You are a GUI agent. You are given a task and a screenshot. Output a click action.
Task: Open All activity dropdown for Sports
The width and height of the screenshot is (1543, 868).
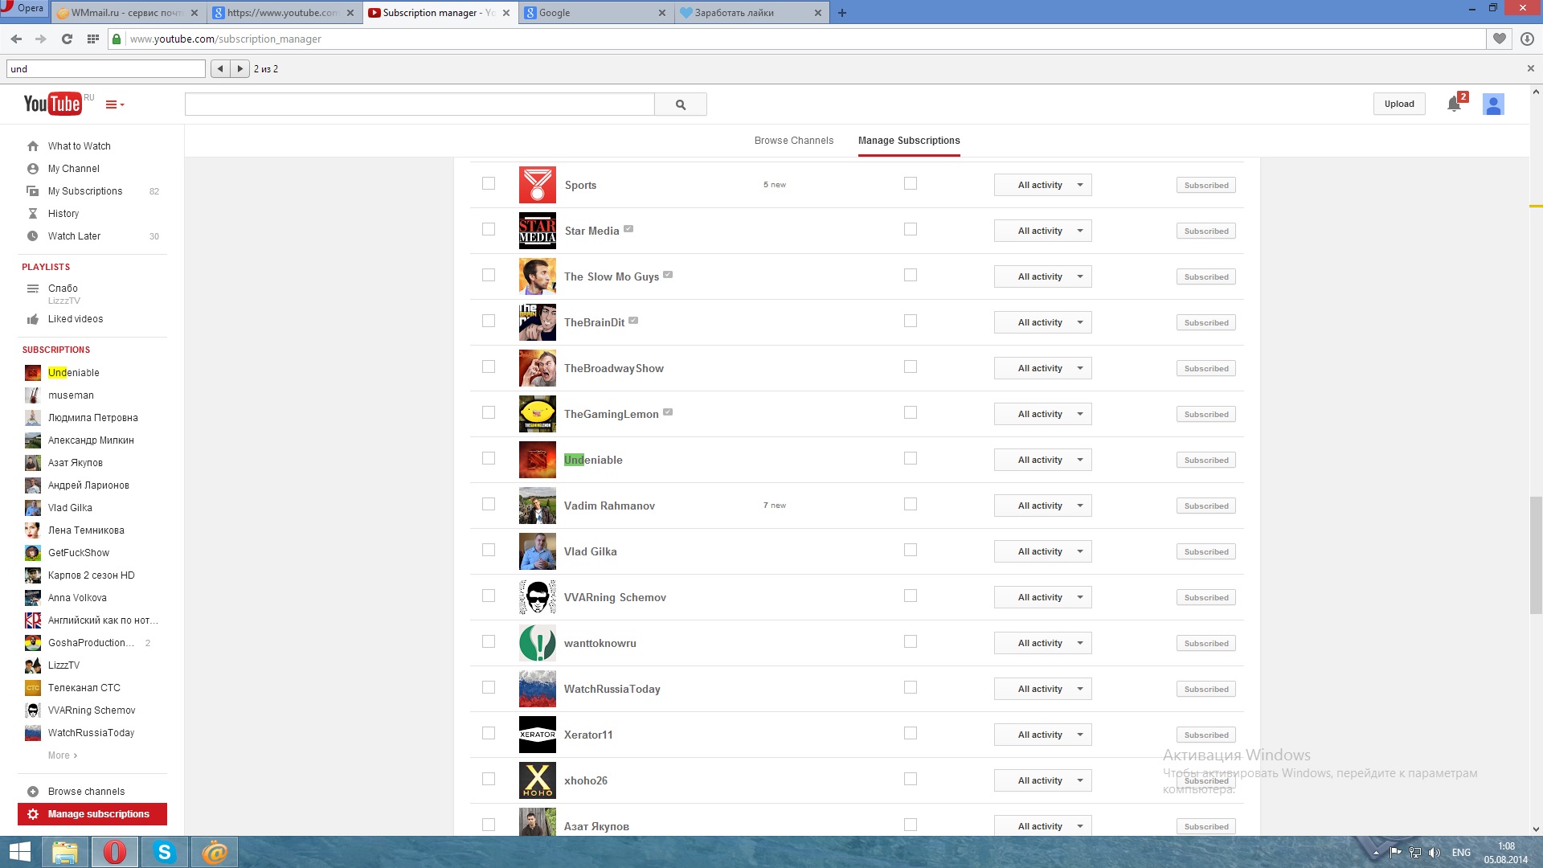1042,185
